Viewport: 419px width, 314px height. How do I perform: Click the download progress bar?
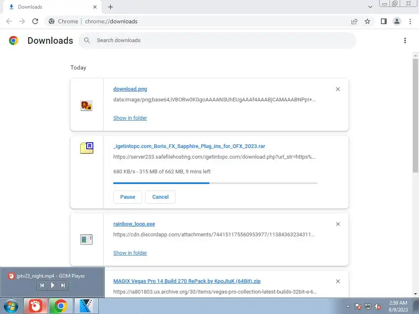215,183
